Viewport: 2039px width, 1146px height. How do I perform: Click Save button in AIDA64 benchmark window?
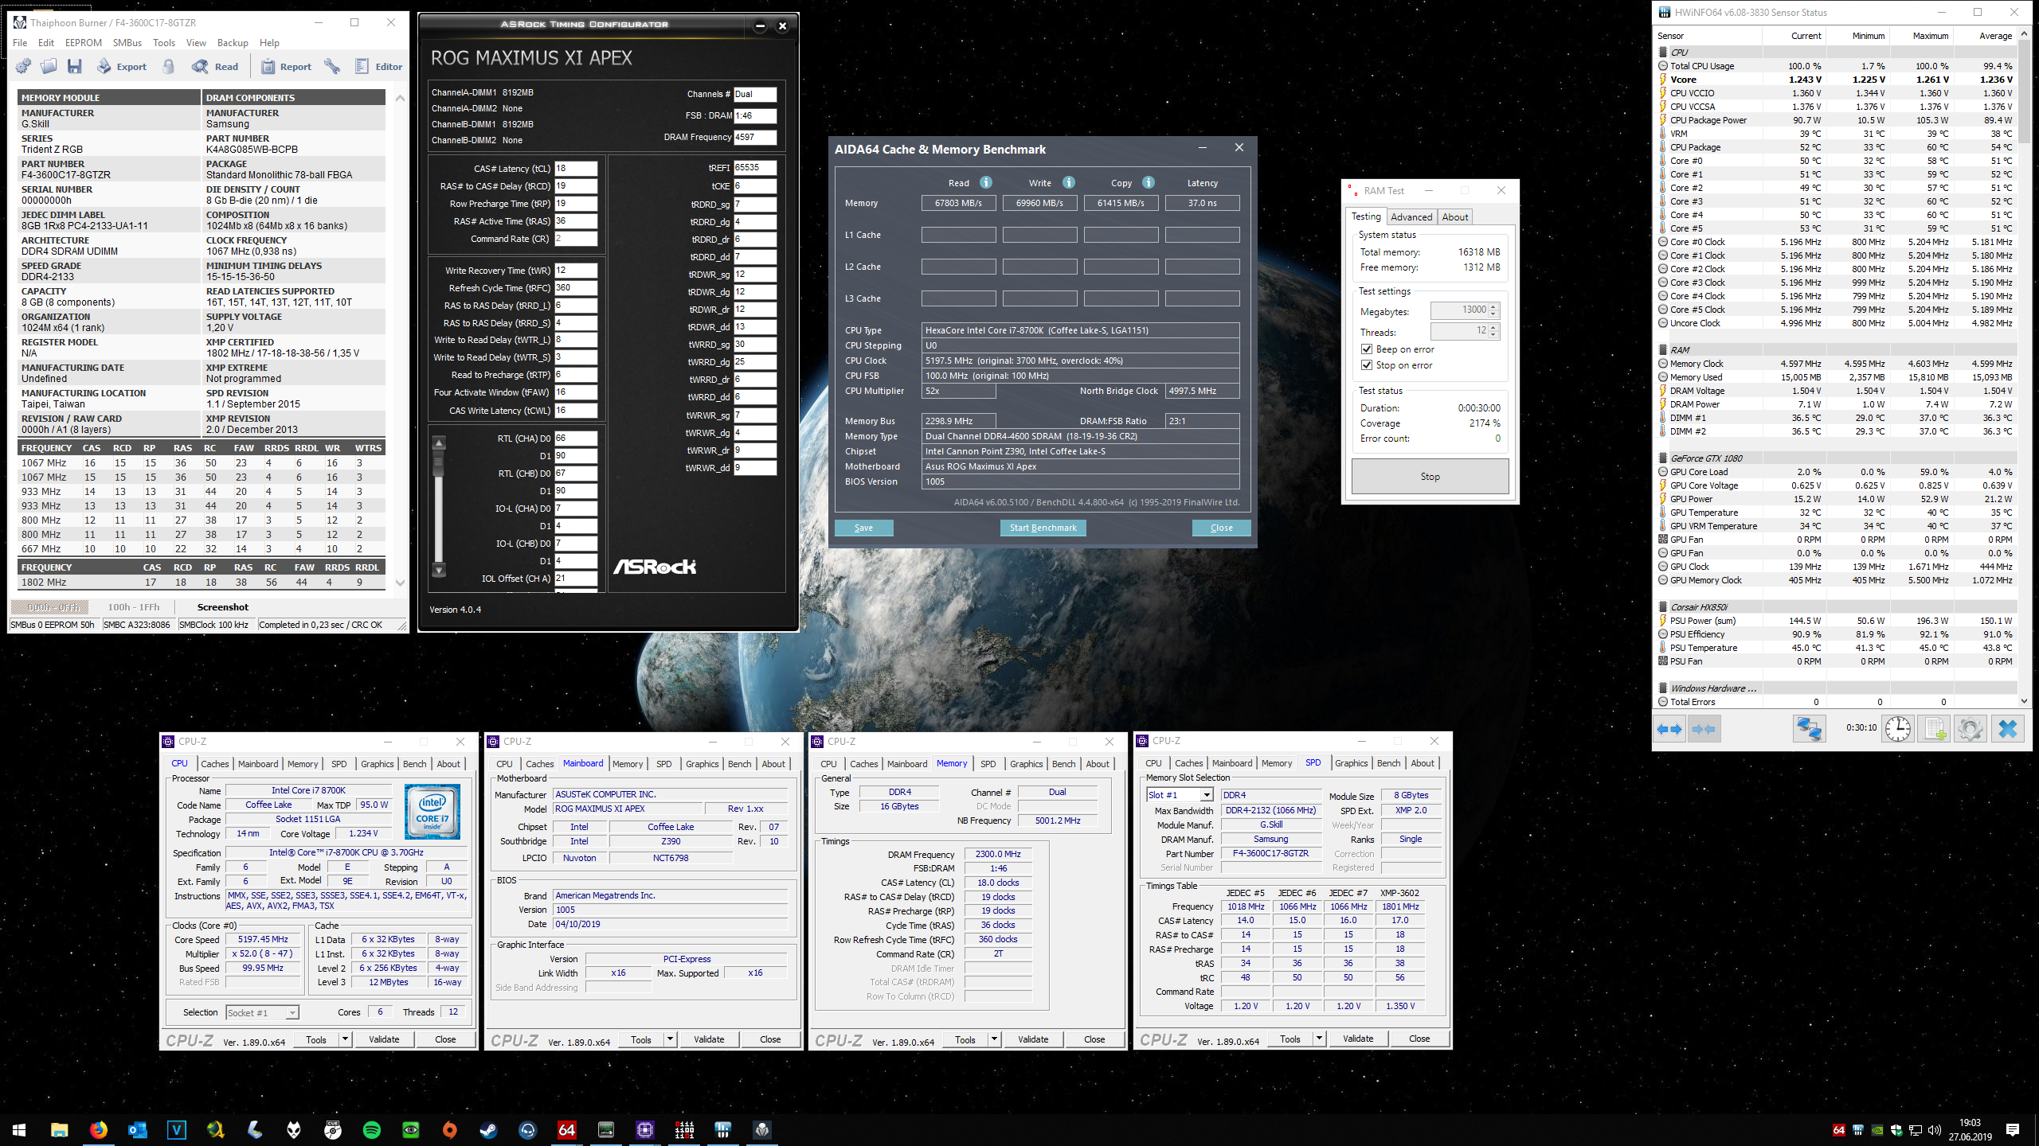(863, 528)
